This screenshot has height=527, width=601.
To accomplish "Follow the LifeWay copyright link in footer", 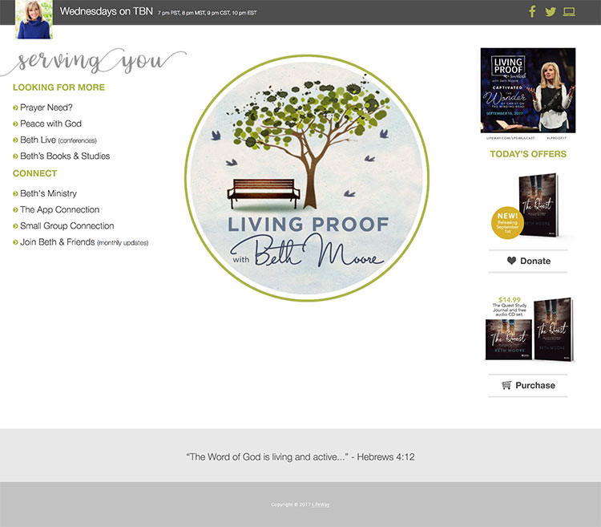I will 321,505.
